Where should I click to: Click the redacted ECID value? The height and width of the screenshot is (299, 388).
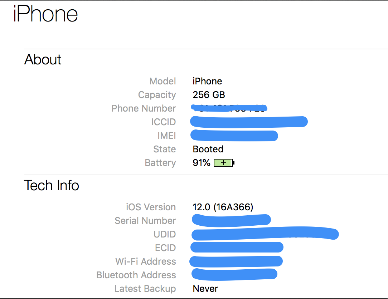[237, 247]
